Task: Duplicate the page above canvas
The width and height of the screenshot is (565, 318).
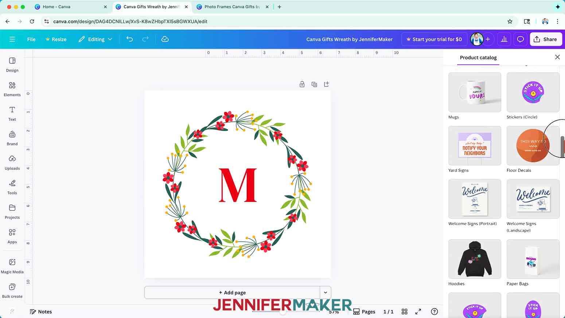Action: pos(314,84)
